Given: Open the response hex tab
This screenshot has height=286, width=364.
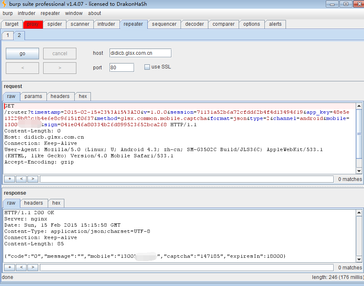Looking at the screenshot, I should [56, 203].
